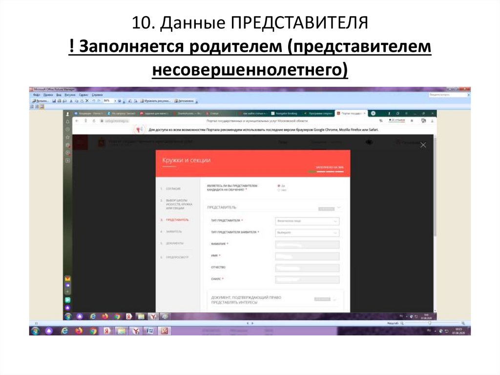Viewport: 500px width, 375px height.
Task: Launch Firefox from the taskbar
Action: (79, 331)
